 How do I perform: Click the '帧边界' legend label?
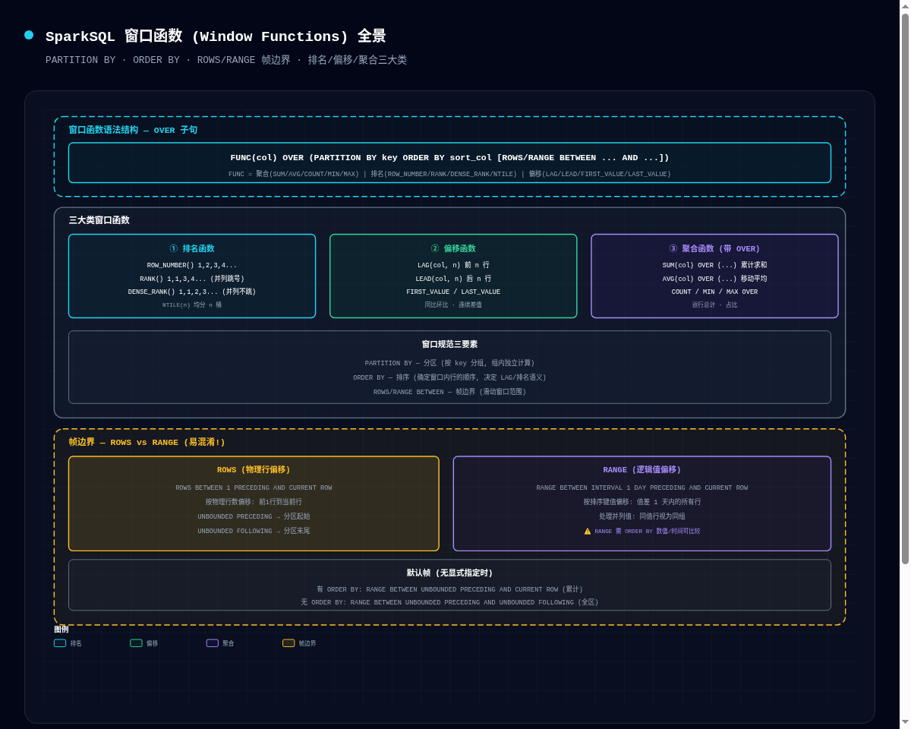(307, 643)
